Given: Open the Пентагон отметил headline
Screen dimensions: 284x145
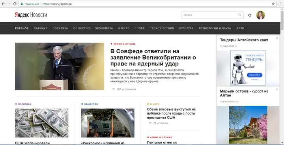Looking at the screenshot, I should tap(162, 143).
